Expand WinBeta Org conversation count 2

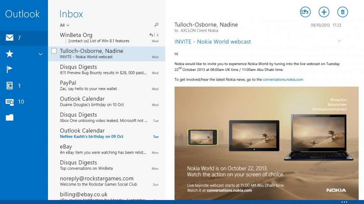coord(157,35)
